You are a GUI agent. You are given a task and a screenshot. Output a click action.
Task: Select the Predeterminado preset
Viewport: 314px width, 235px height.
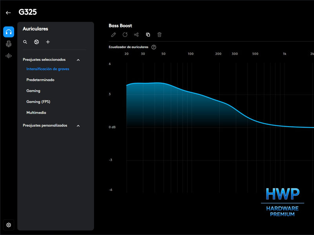point(40,80)
